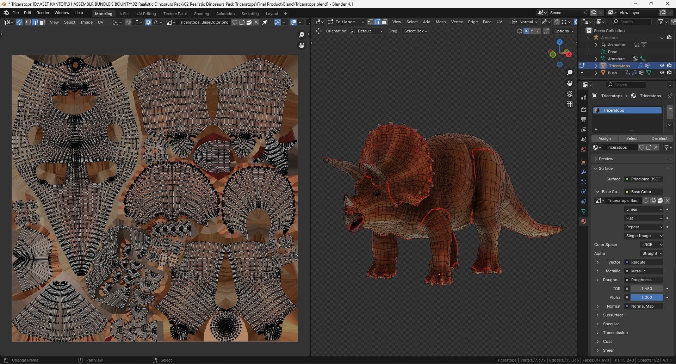This screenshot has height=364, width=676.
Task: Create new image next to Triceratops_BaseColor.png
Action: point(242,22)
